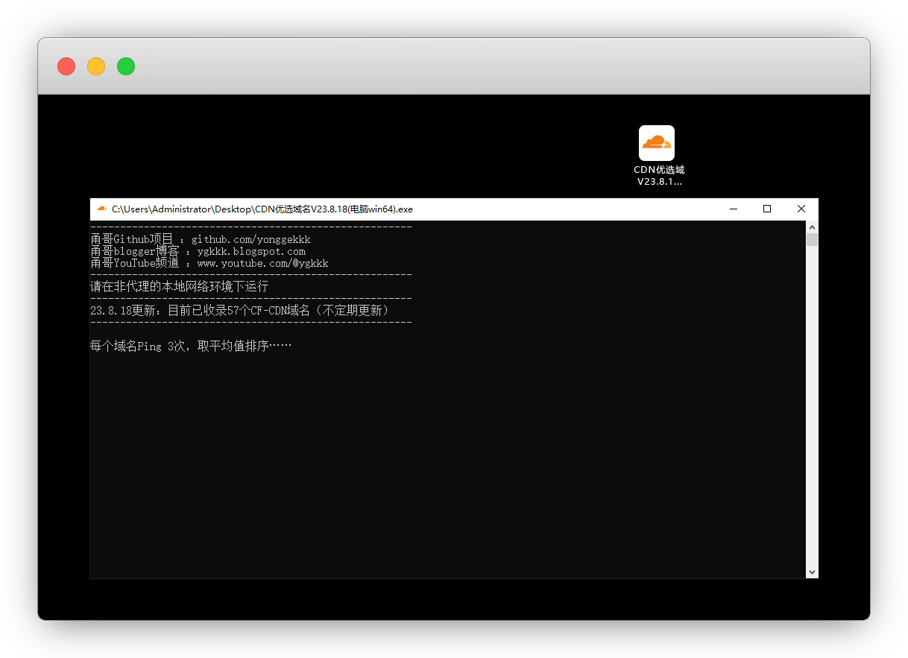
Task: Close the CDN优选域名 console window
Action: coord(801,209)
